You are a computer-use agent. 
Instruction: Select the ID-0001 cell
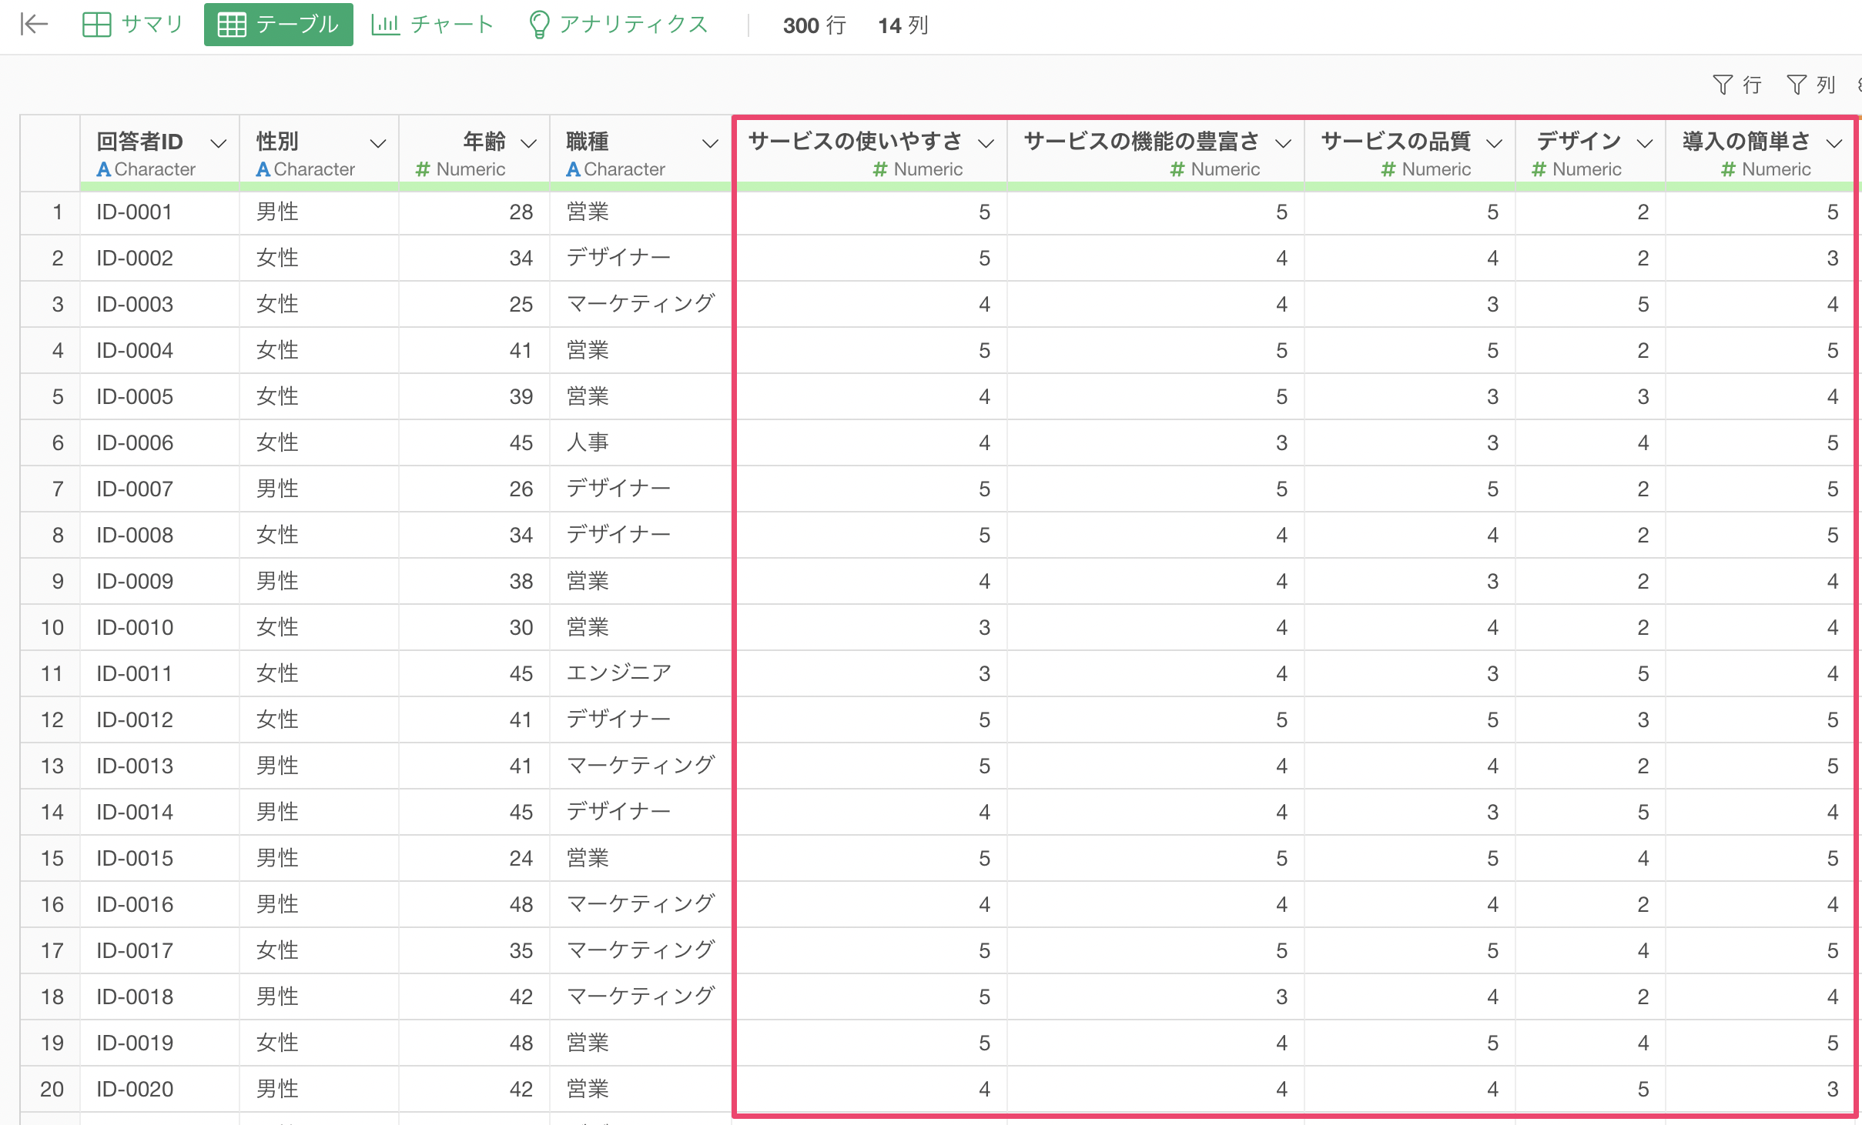pos(159,212)
